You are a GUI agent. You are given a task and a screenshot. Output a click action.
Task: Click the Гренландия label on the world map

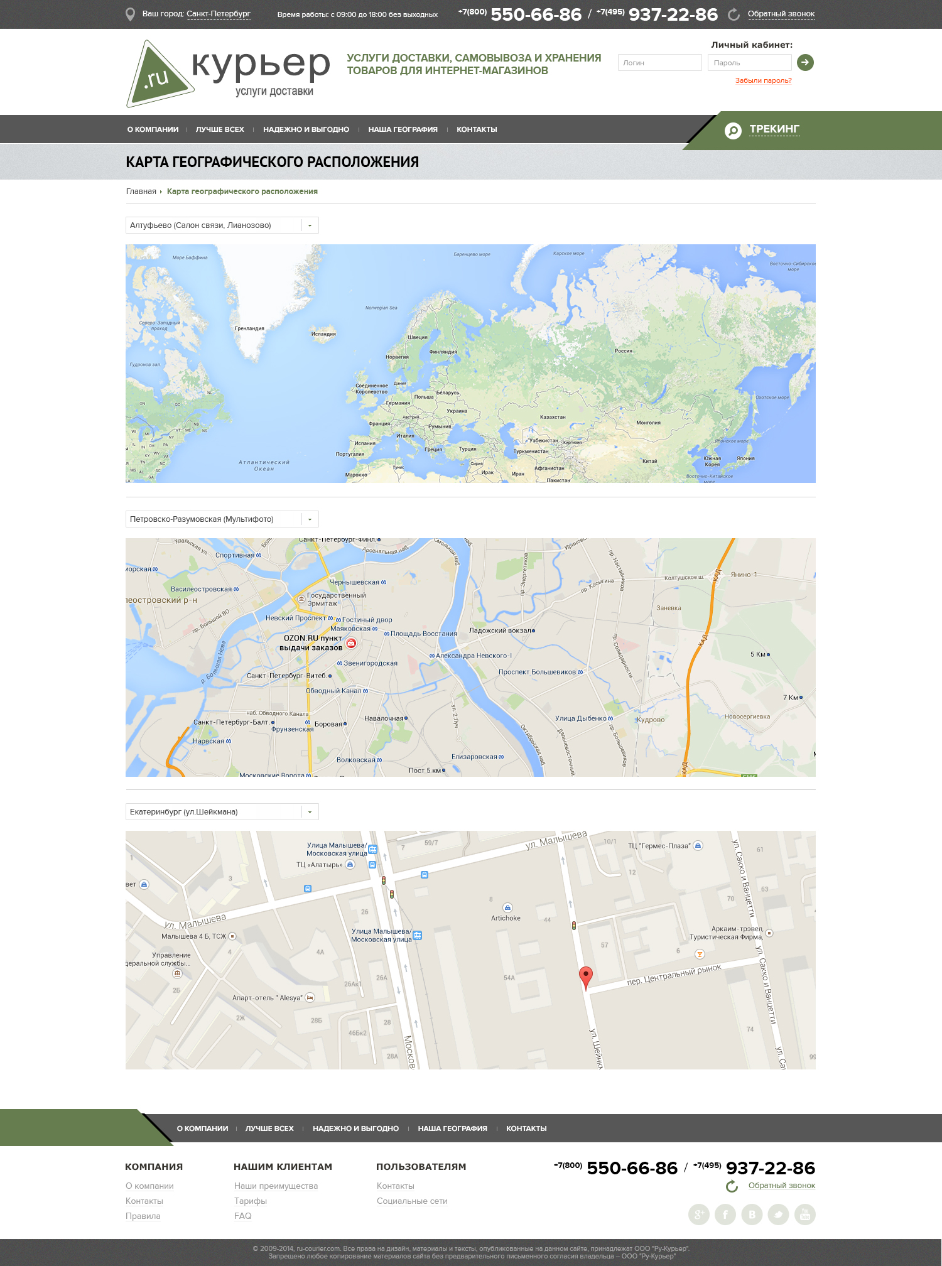tap(249, 328)
